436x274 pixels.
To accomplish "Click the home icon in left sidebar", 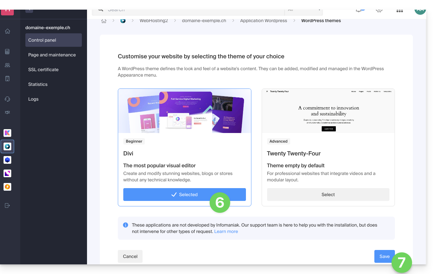I will (7, 31).
